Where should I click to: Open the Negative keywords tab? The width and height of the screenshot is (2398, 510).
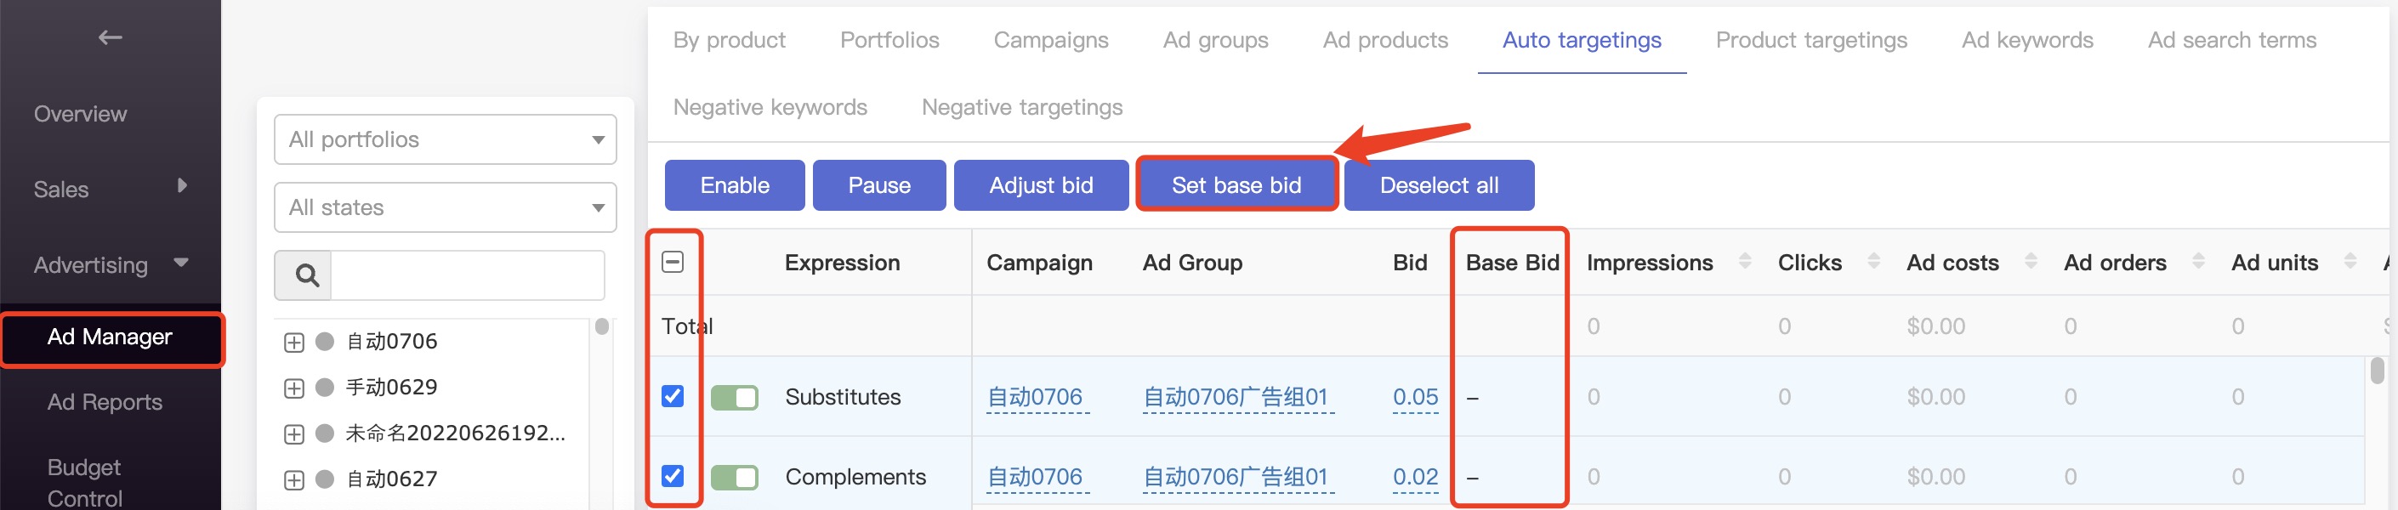(x=770, y=107)
